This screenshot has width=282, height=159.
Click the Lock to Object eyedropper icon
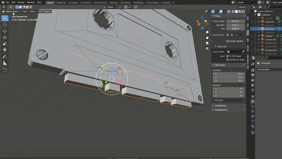(x=243, y=52)
